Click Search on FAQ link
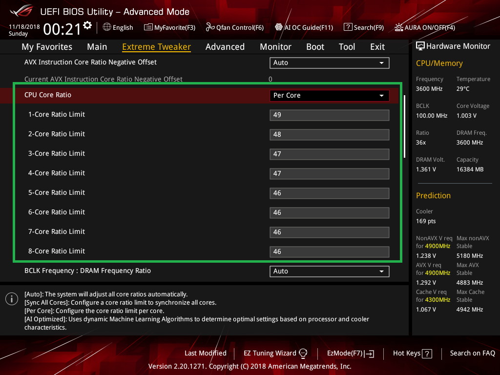Viewport: 500px width, 375px height. point(472,354)
